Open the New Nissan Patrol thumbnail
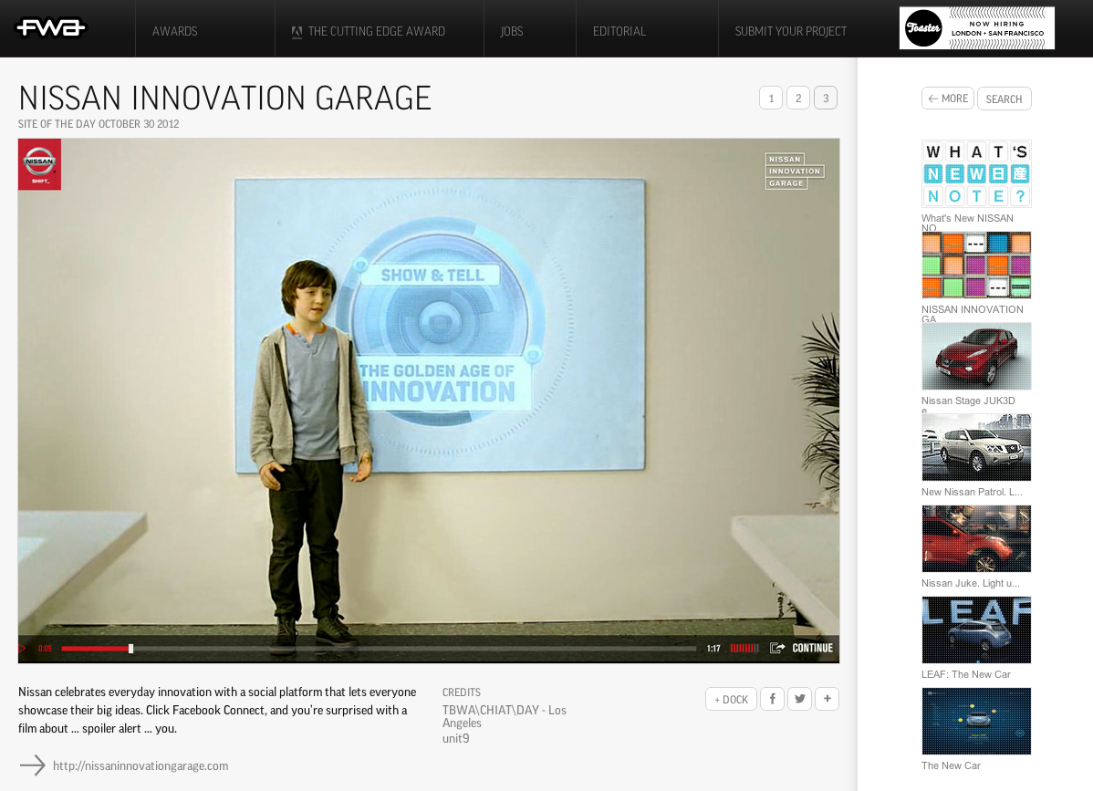This screenshot has height=791, width=1093. (x=976, y=447)
